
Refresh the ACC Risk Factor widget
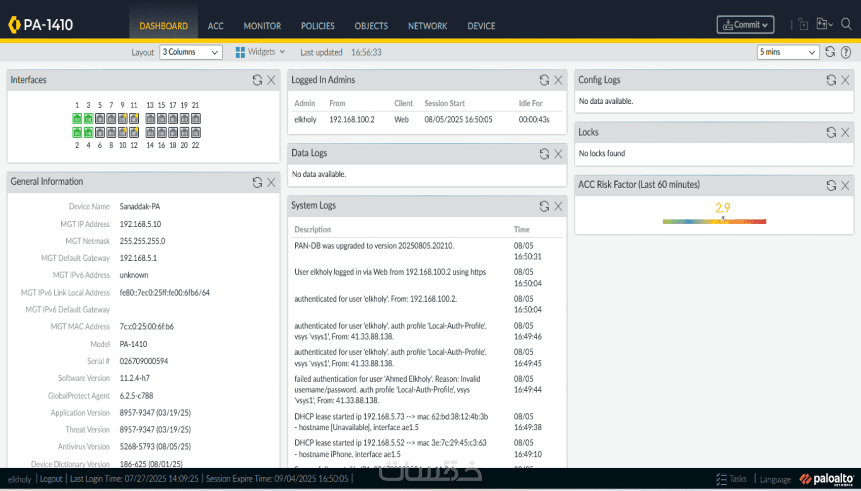coord(831,185)
